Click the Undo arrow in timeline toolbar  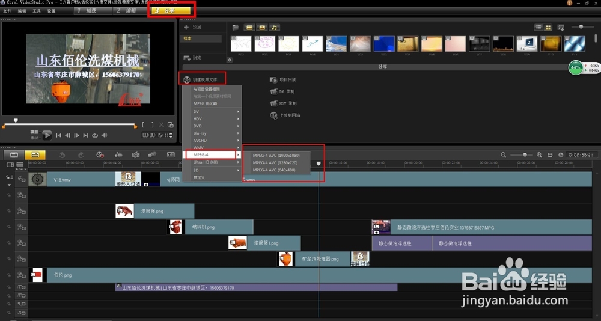63,155
